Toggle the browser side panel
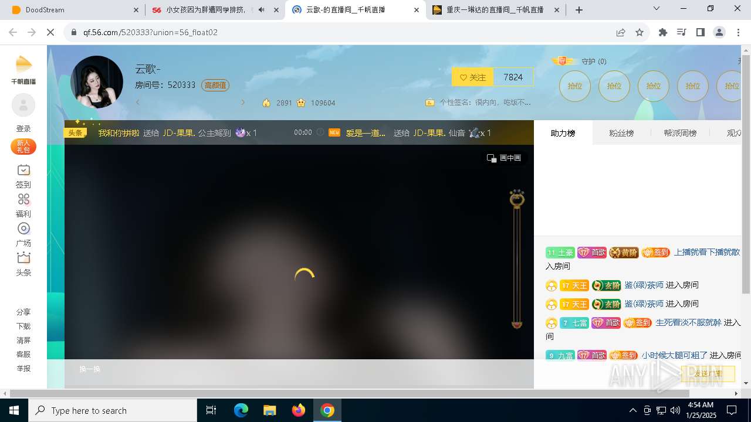The width and height of the screenshot is (751, 422). (701, 32)
